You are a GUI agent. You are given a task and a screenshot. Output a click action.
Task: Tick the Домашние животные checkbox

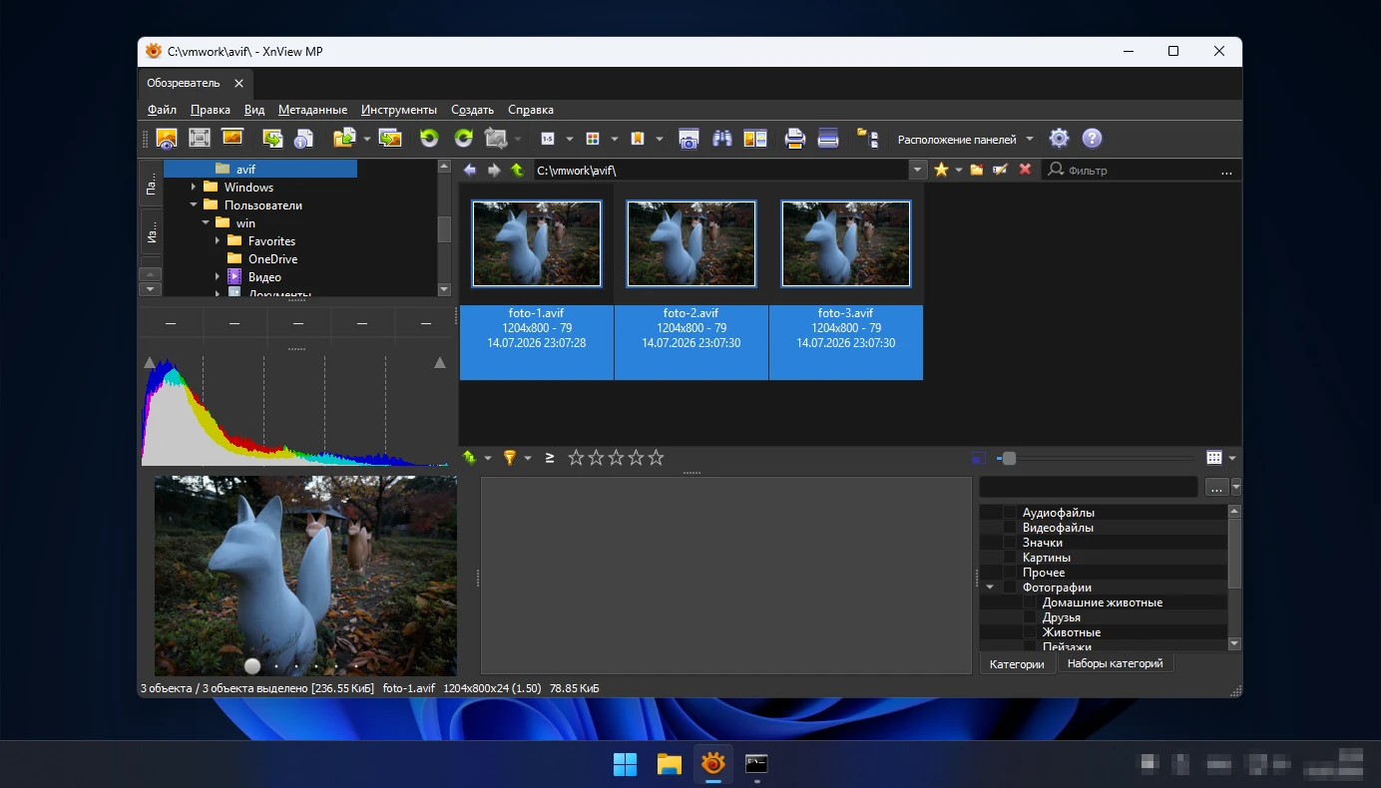point(1030,602)
